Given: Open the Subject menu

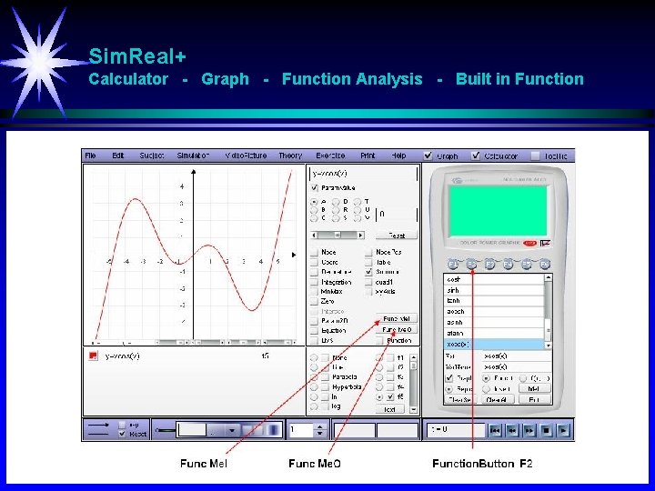Looking at the screenshot, I should (152, 155).
